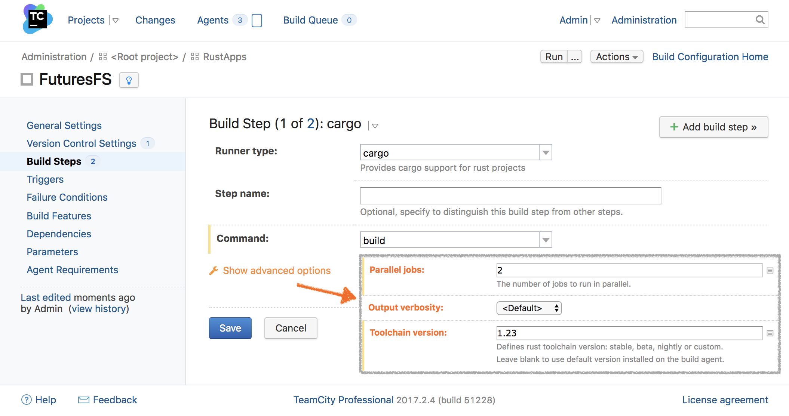Open the Admin user menu
The height and width of the screenshot is (416, 789).
tap(574, 20)
